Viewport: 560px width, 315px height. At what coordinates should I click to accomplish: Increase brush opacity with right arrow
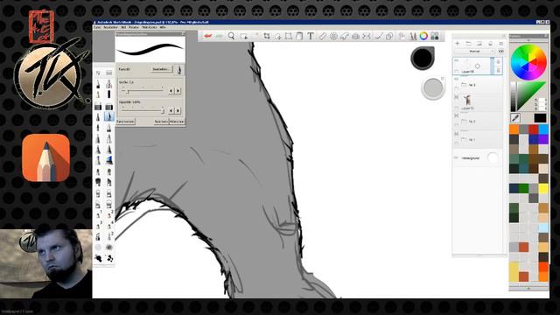tap(178, 111)
